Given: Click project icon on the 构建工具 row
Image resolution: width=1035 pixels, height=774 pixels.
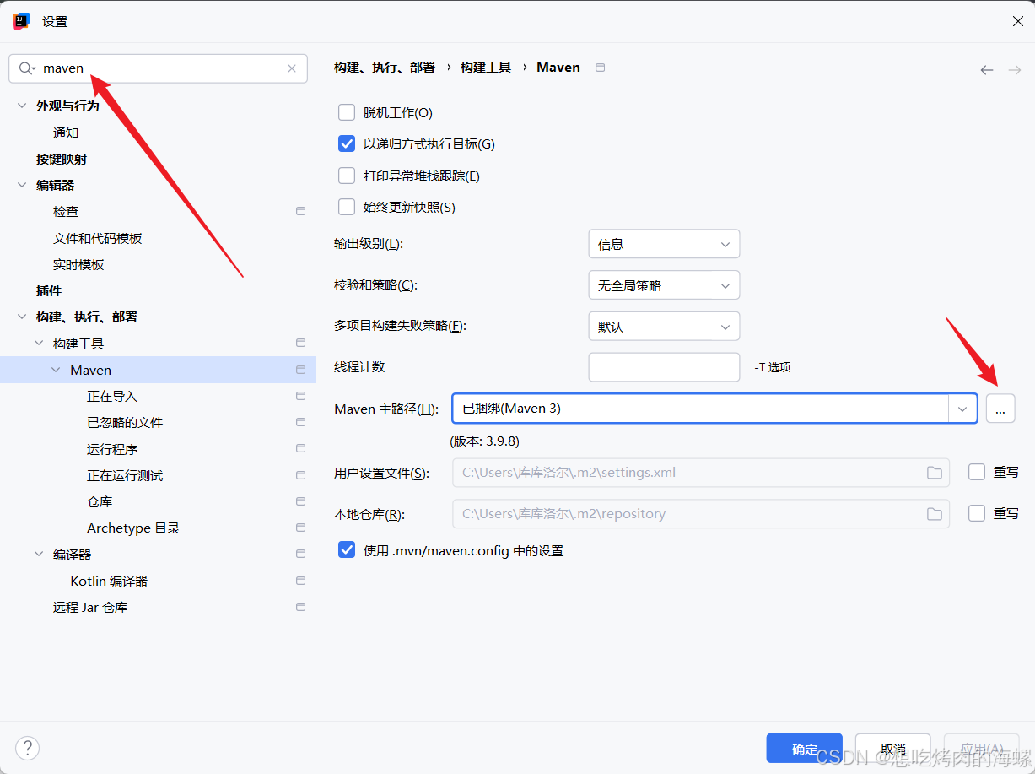Looking at the screenshot, I should click(300, 344).
